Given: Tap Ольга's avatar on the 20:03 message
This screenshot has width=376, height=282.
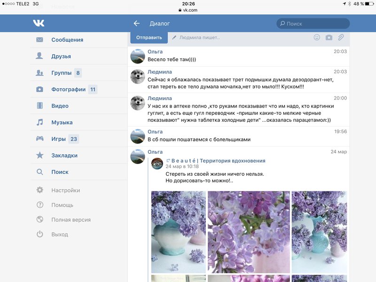Looking at the screenshot, I should (x=138, y=56).
